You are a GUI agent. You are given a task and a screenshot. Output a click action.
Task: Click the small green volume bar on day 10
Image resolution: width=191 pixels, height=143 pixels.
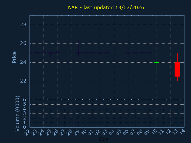point(156,126)
